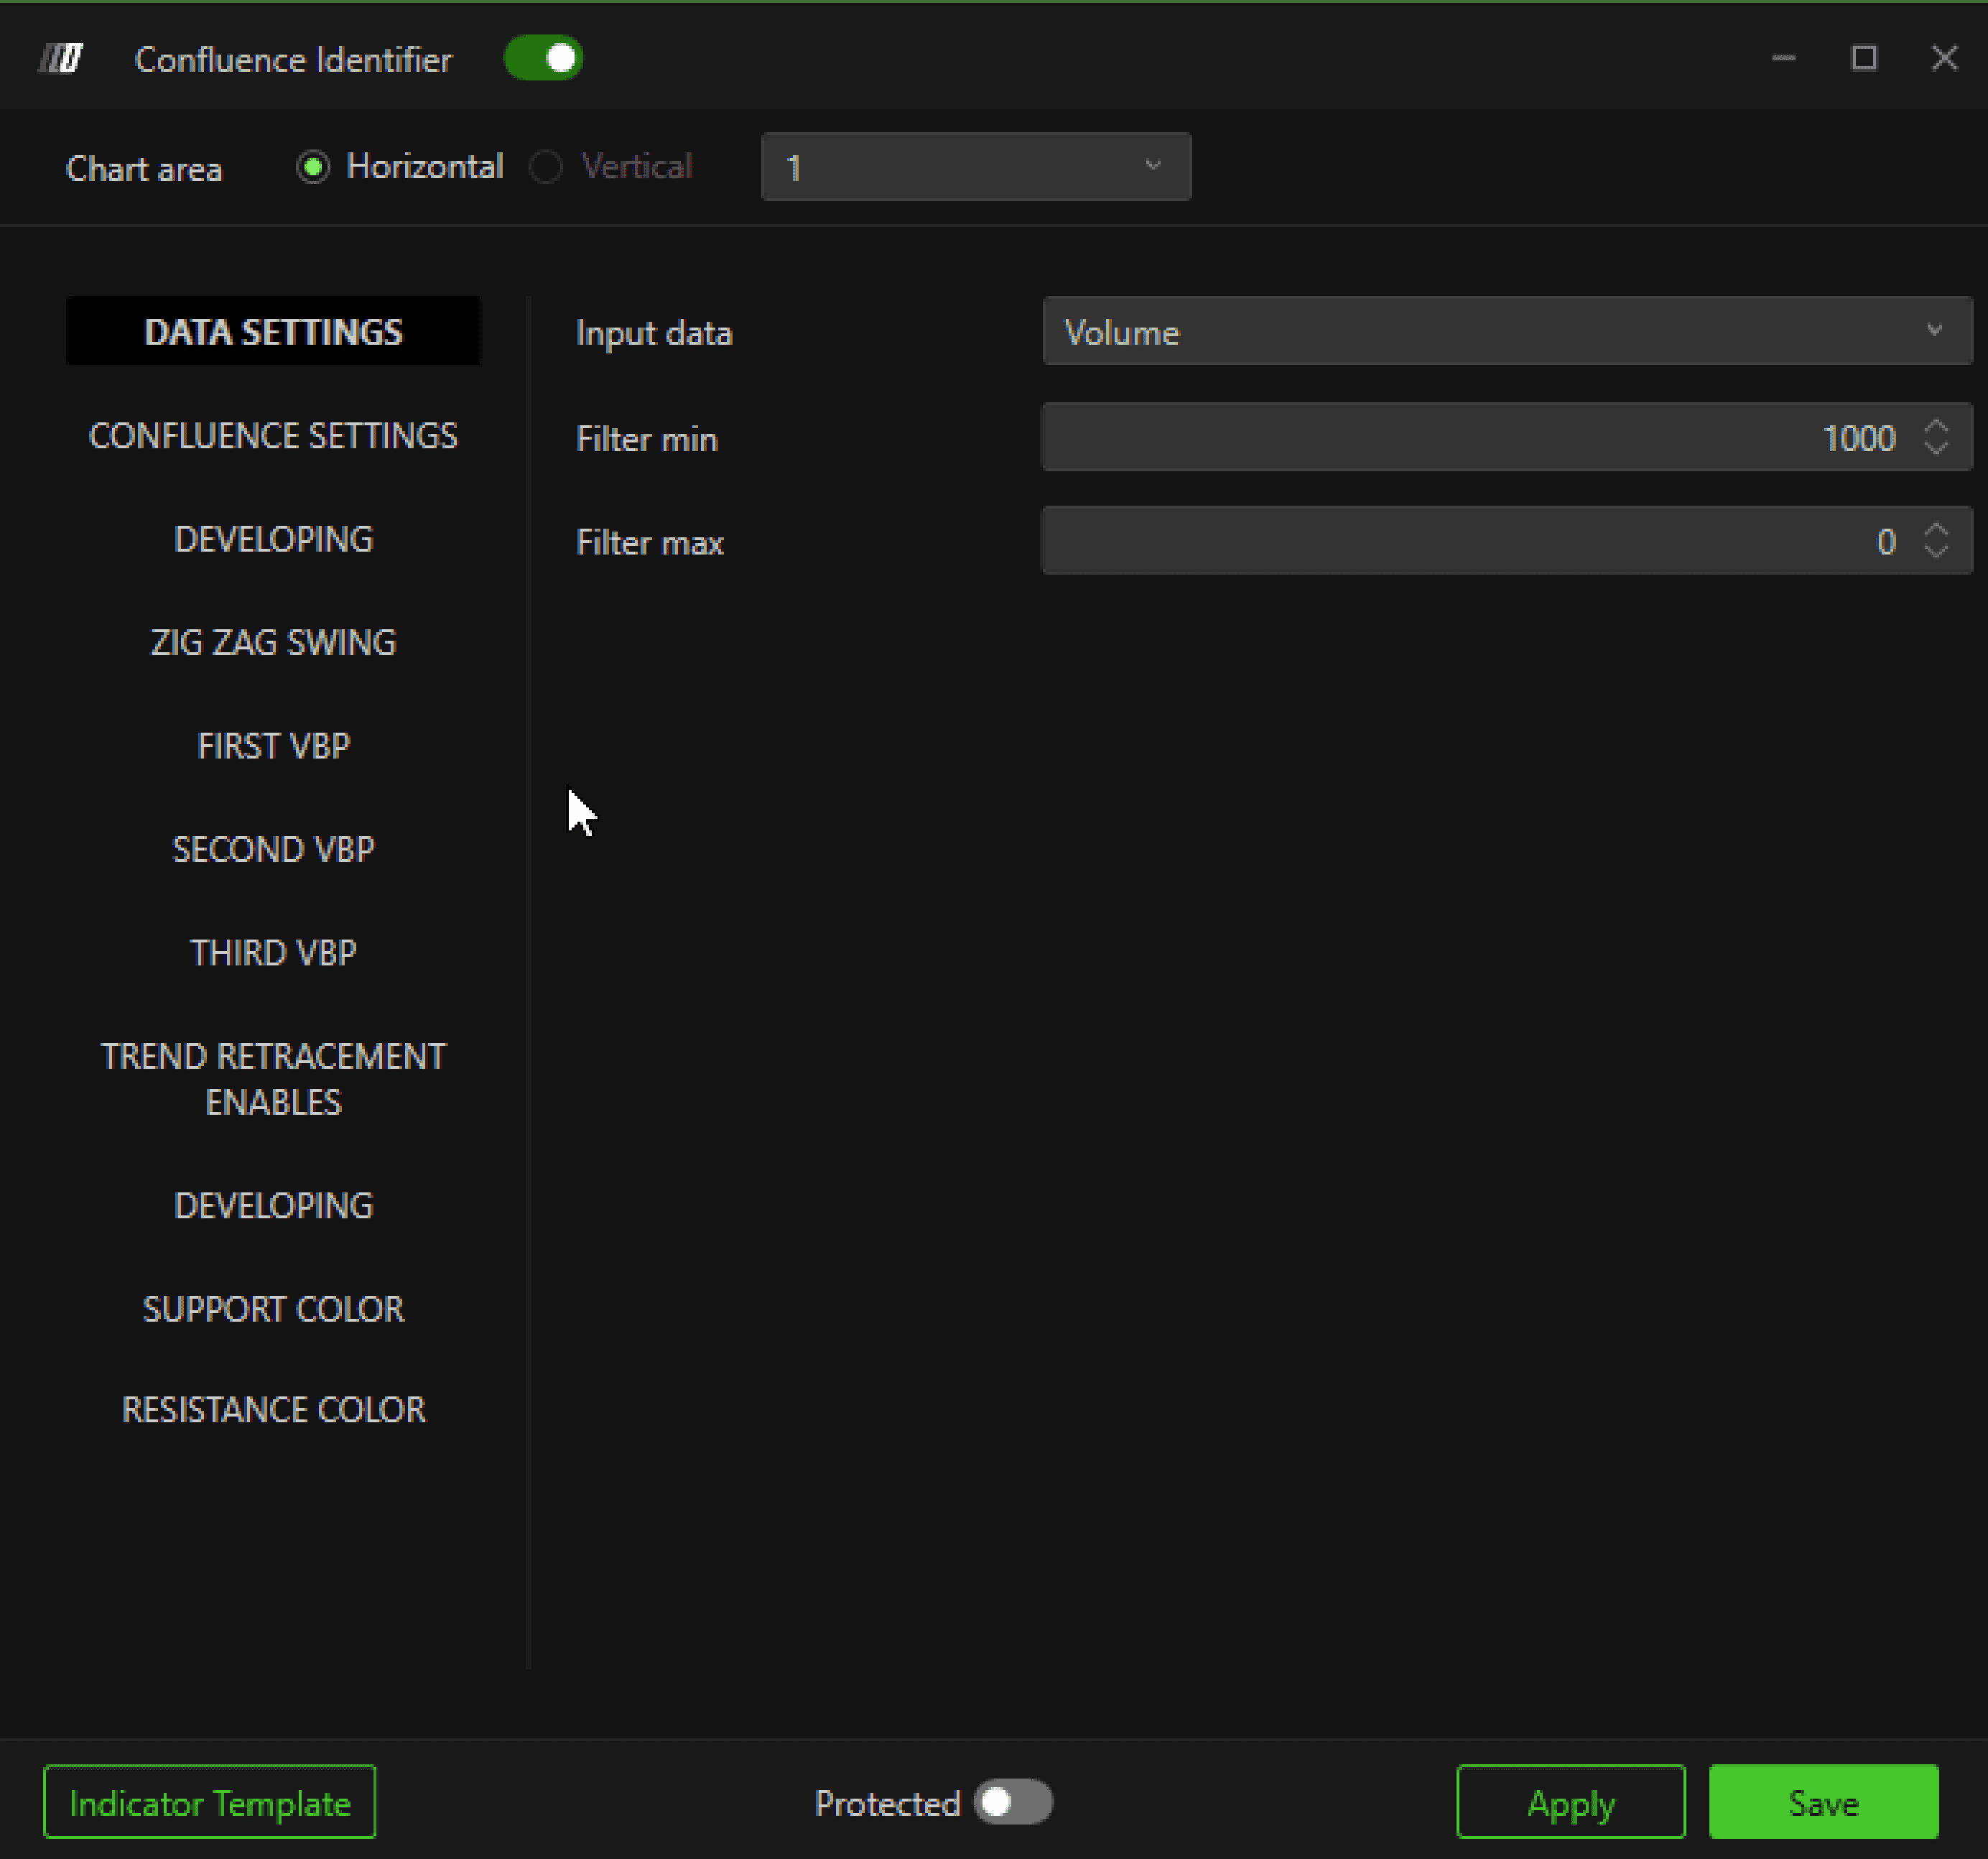
Task: Increase Filter max using up arrow
Action: 1936,530
